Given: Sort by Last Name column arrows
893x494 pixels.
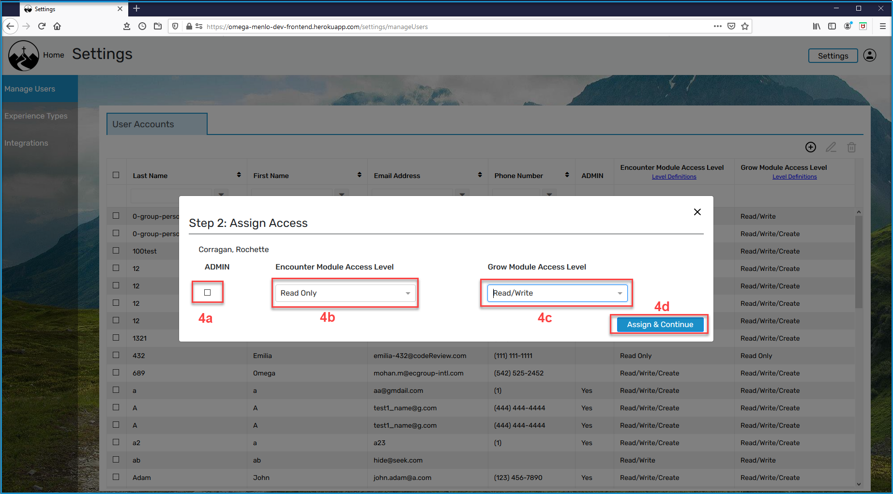Looking at the screenshot, I should point(239,175).
